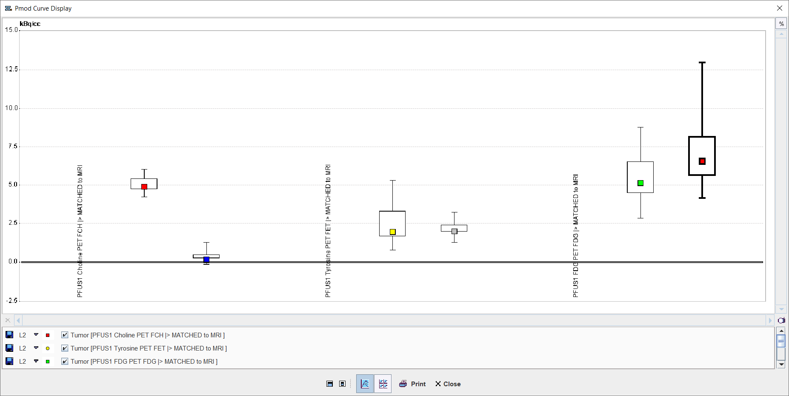The height and width of the screenshot is (396, 789).
Task: Click down arrow of vertical range scrollbar
Action: click(781, 309)
